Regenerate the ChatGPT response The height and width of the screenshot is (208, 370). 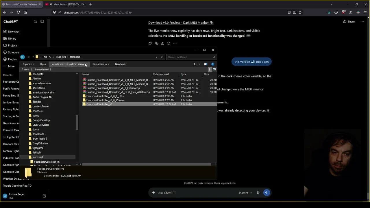pos(169,43)
